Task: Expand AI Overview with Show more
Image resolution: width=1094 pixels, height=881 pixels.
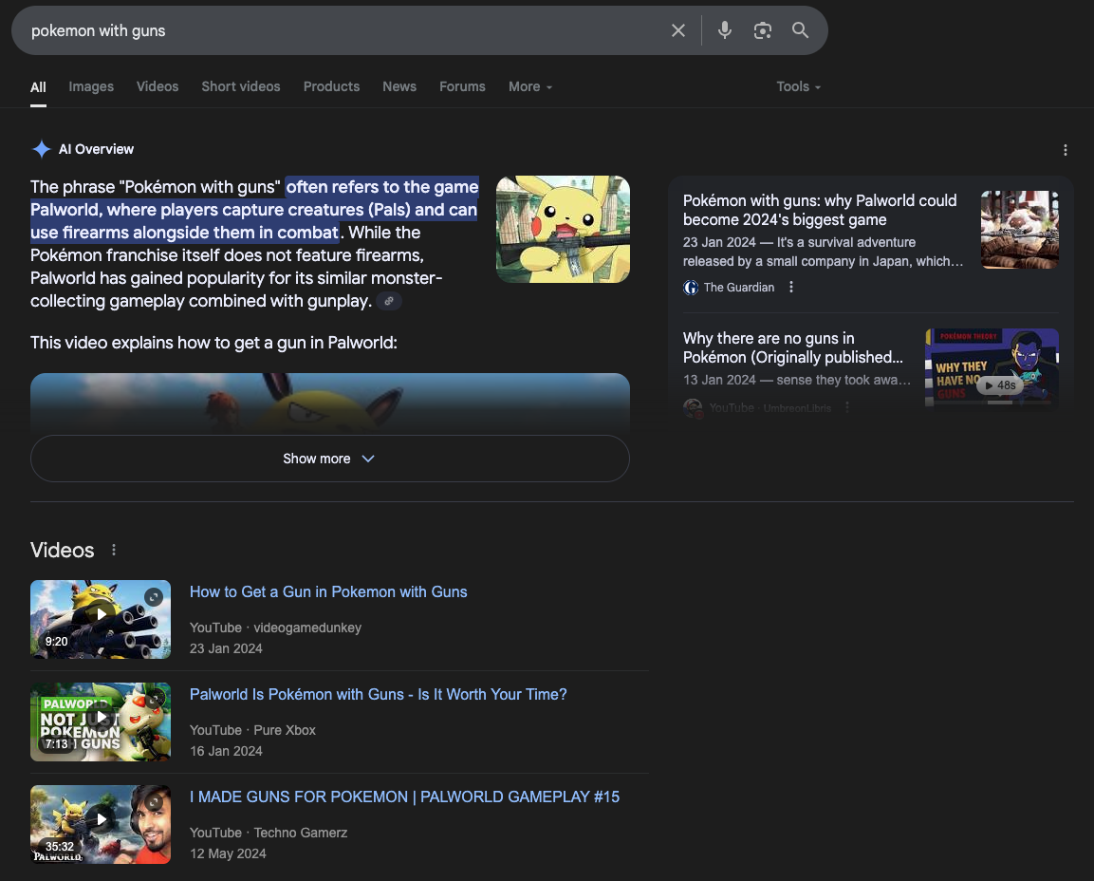Action: point(329,459)
